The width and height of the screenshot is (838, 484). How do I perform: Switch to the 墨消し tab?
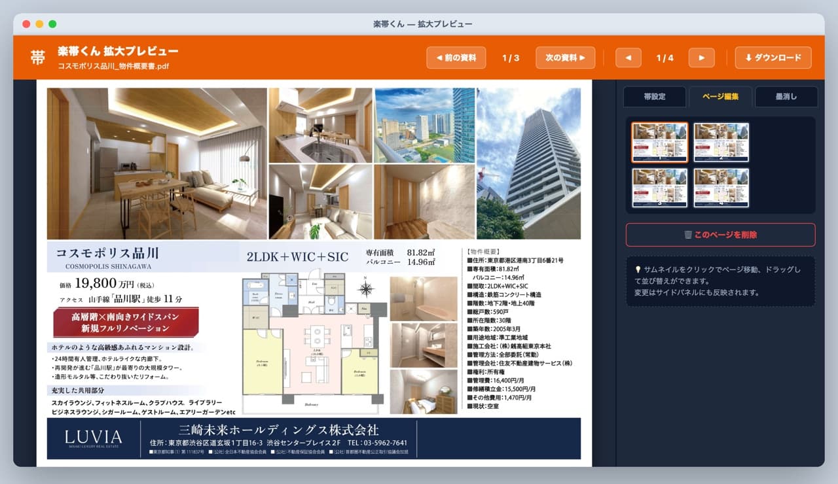(x=786, y=97)
